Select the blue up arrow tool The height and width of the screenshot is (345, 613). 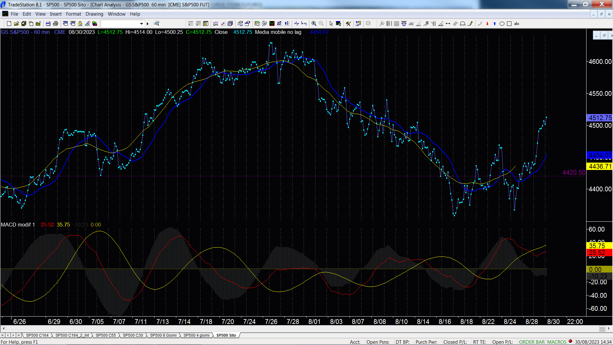pyautogui.click(x=495, y=23)
